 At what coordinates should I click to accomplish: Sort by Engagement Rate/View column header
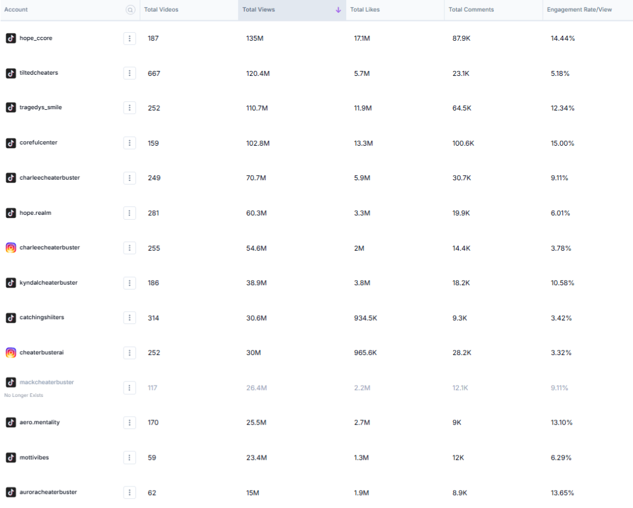pyautogui.click(x=579, y=10)
